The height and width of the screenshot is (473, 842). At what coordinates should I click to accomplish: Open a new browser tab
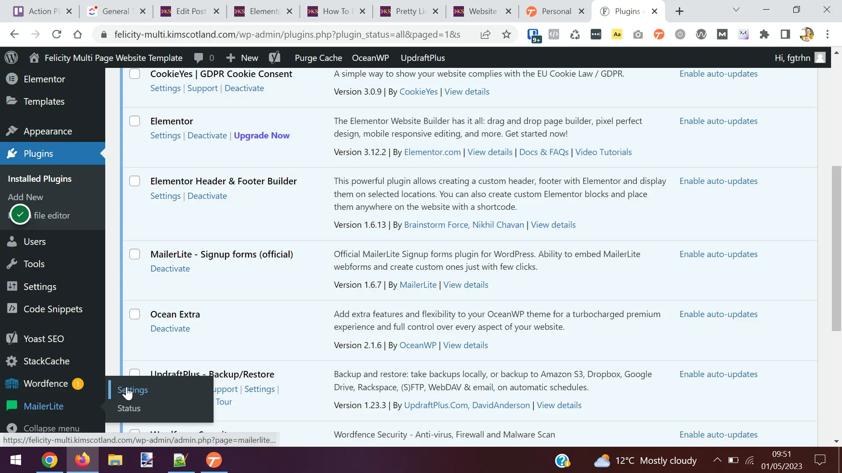pyautogui.click(x=679, y=11)
